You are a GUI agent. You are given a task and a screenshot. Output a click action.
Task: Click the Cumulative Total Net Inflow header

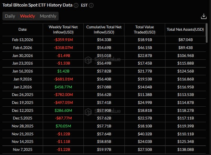(x=104, y=29)
